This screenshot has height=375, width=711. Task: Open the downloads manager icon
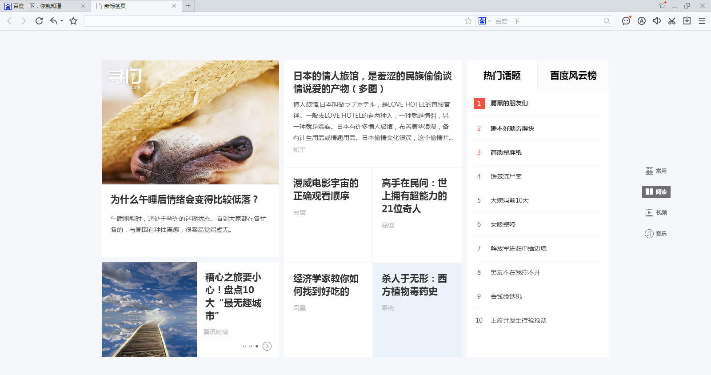click(x=687, y=21)
